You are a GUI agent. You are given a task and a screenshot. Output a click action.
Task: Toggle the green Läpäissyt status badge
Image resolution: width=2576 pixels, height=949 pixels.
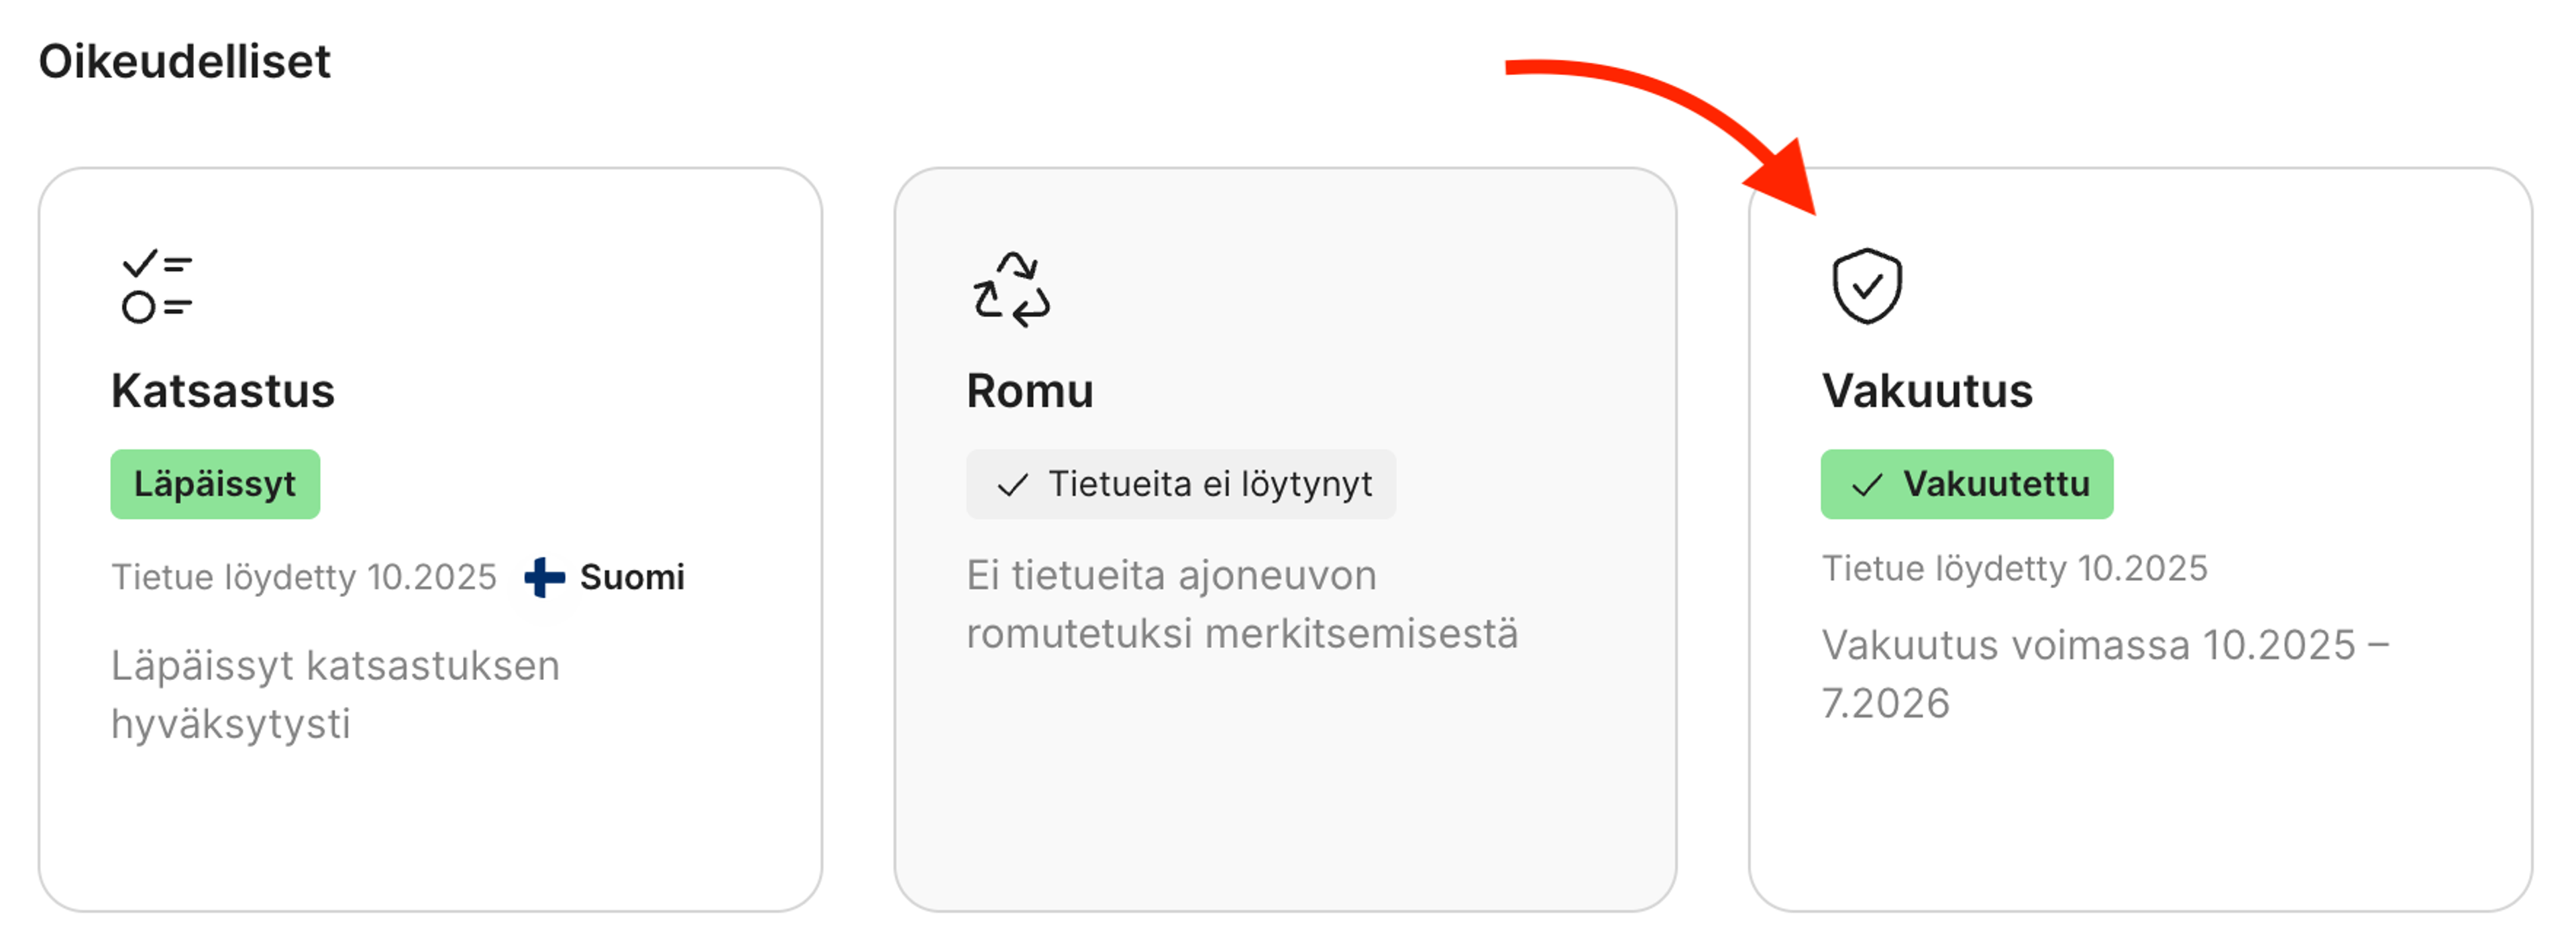(213, 483)
